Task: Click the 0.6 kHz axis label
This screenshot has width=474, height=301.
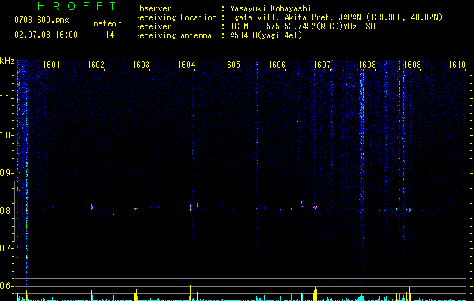Action: [x=7, y=286]
